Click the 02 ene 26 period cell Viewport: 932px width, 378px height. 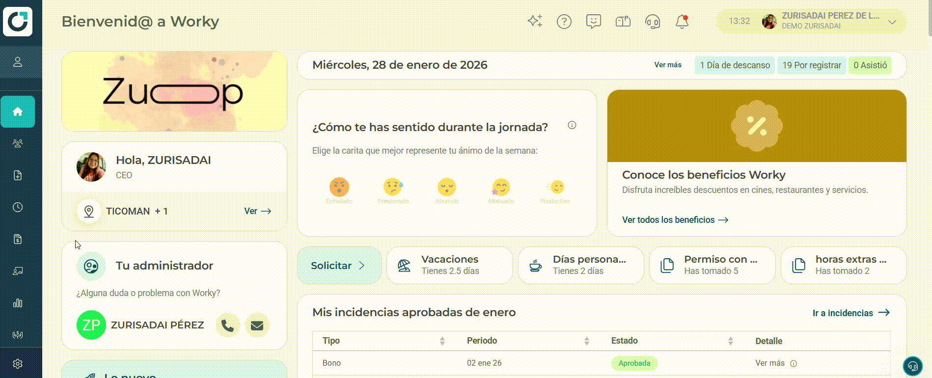pyautogui.click(x=484, y=363)
